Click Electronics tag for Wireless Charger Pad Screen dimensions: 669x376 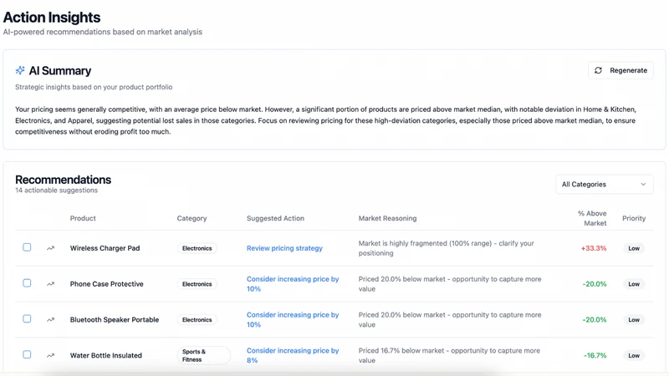[x=197, y=248]
